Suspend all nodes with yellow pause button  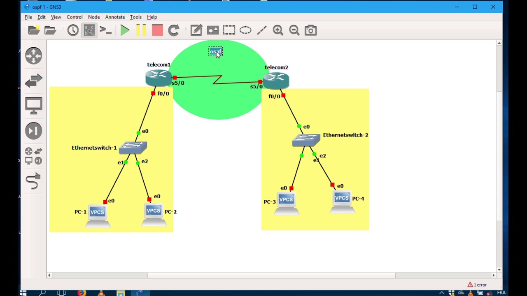click(x=141, y=30)
